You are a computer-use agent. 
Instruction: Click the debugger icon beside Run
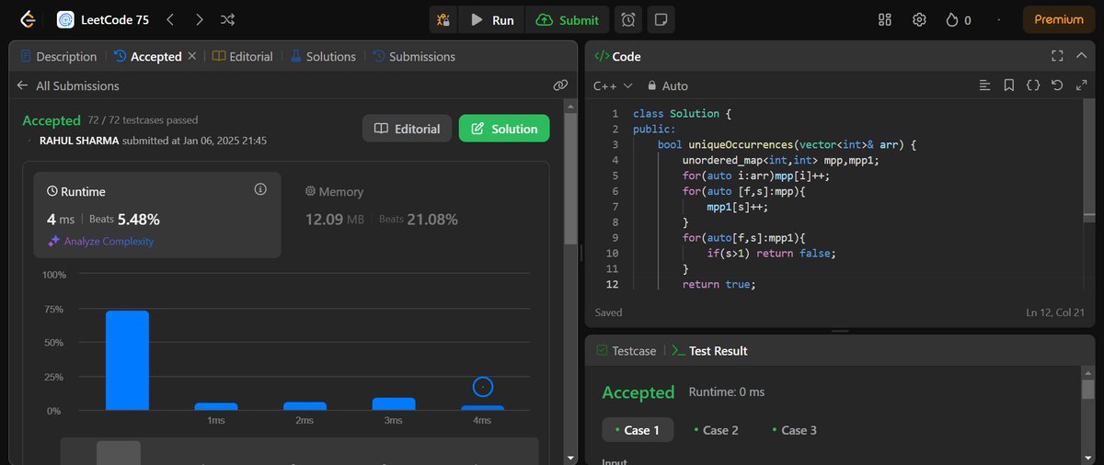click(x=443, y=19)
